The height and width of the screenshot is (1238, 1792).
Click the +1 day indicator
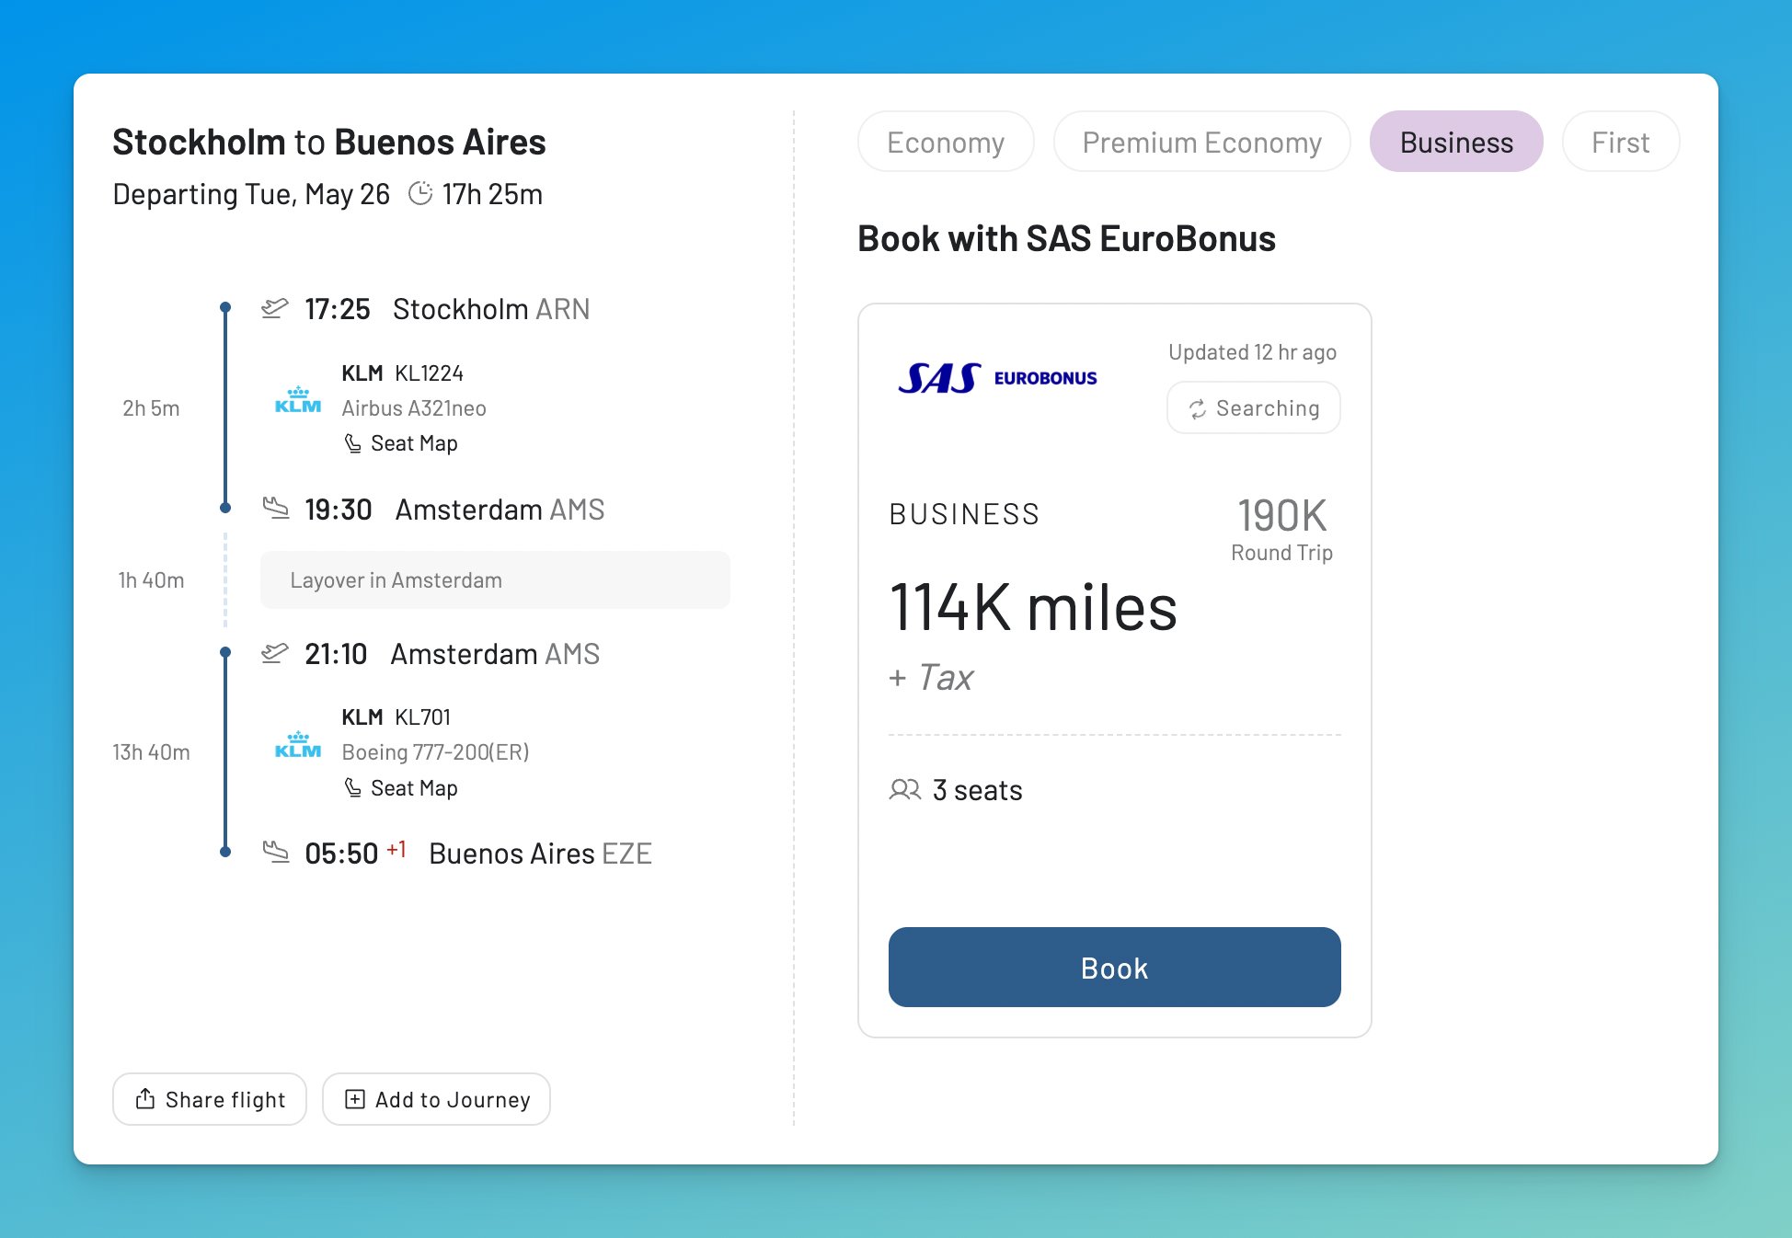(396, 849)
